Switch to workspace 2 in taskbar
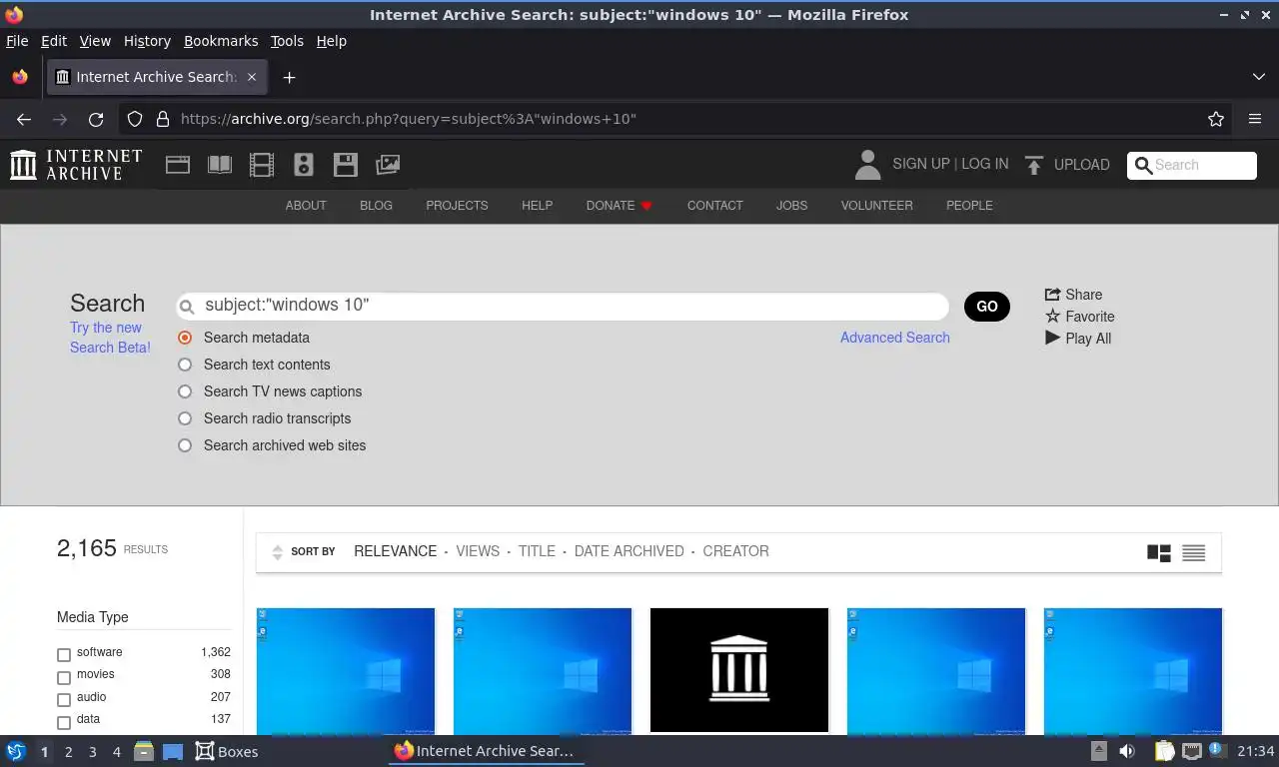Viewport: 1279px width, 767px height. (x=68, y=751)
